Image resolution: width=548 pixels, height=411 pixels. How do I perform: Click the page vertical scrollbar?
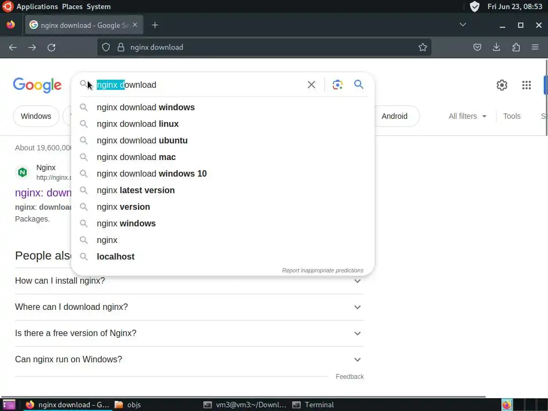(546, 98)
